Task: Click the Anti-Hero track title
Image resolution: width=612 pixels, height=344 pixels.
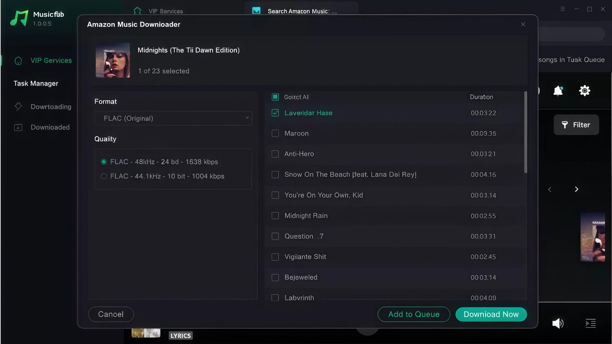Action: coord(299,154)
